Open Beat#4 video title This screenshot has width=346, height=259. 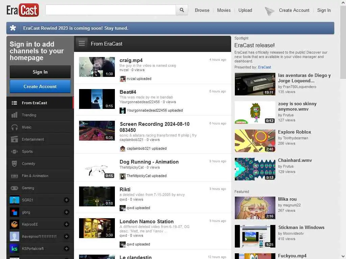click(128, 92)
